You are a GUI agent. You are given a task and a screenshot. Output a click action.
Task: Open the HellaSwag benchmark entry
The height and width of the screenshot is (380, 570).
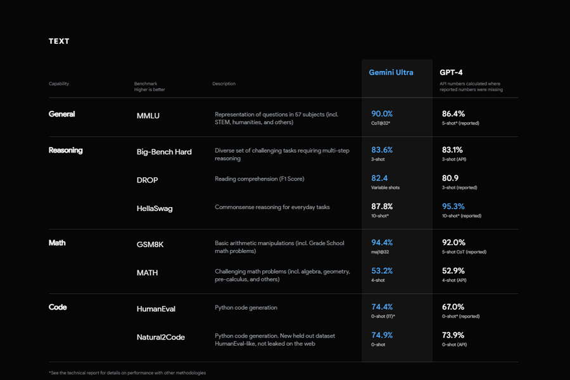coord(156,208)
